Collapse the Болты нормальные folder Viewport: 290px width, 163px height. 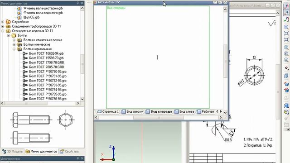coord(14,49)
